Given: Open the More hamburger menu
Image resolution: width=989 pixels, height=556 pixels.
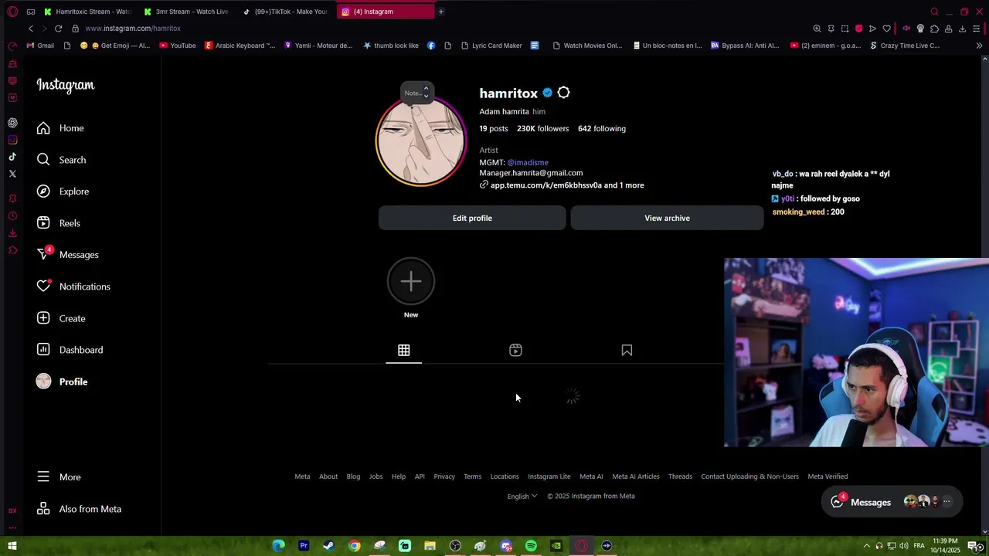Looking at the screenshot, I should click(59, 477).
